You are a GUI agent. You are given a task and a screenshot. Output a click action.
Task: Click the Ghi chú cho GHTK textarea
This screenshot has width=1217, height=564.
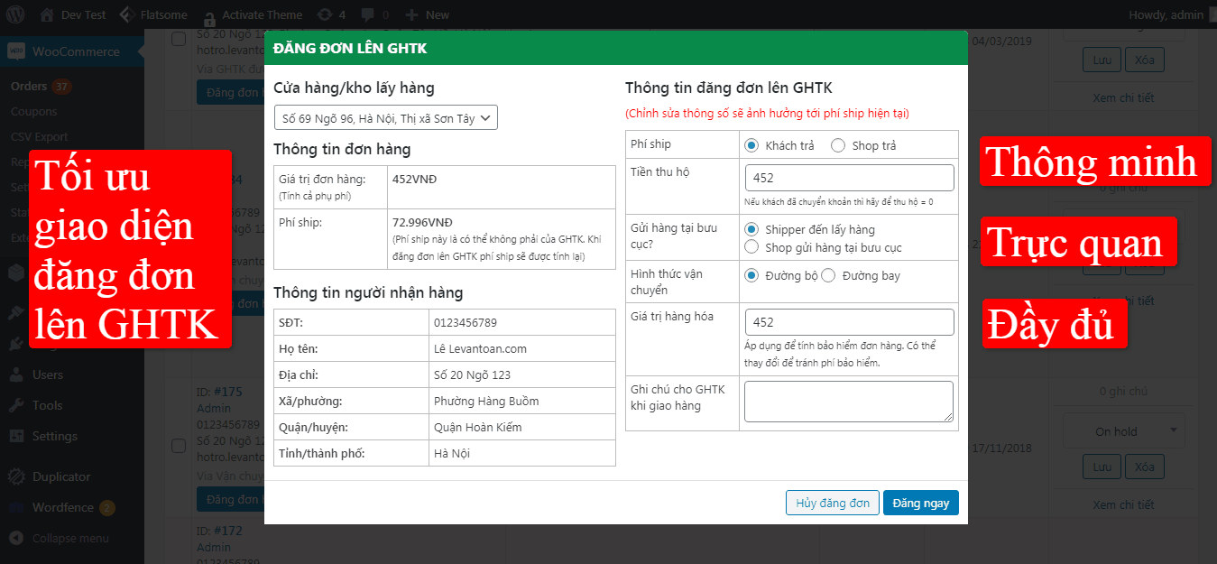(849, 402)
